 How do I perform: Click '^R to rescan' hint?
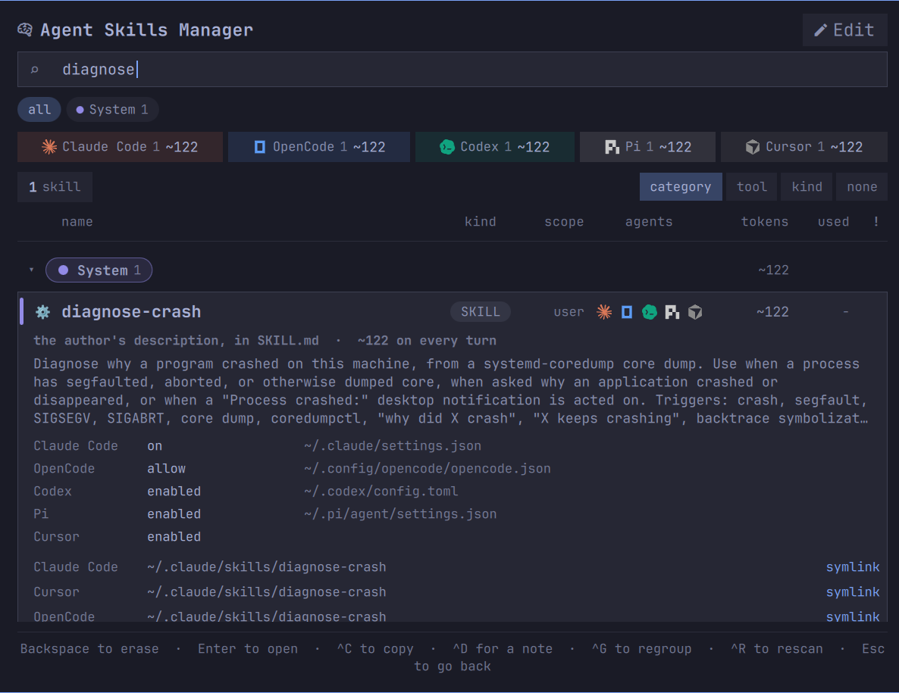tap(776, 649)
